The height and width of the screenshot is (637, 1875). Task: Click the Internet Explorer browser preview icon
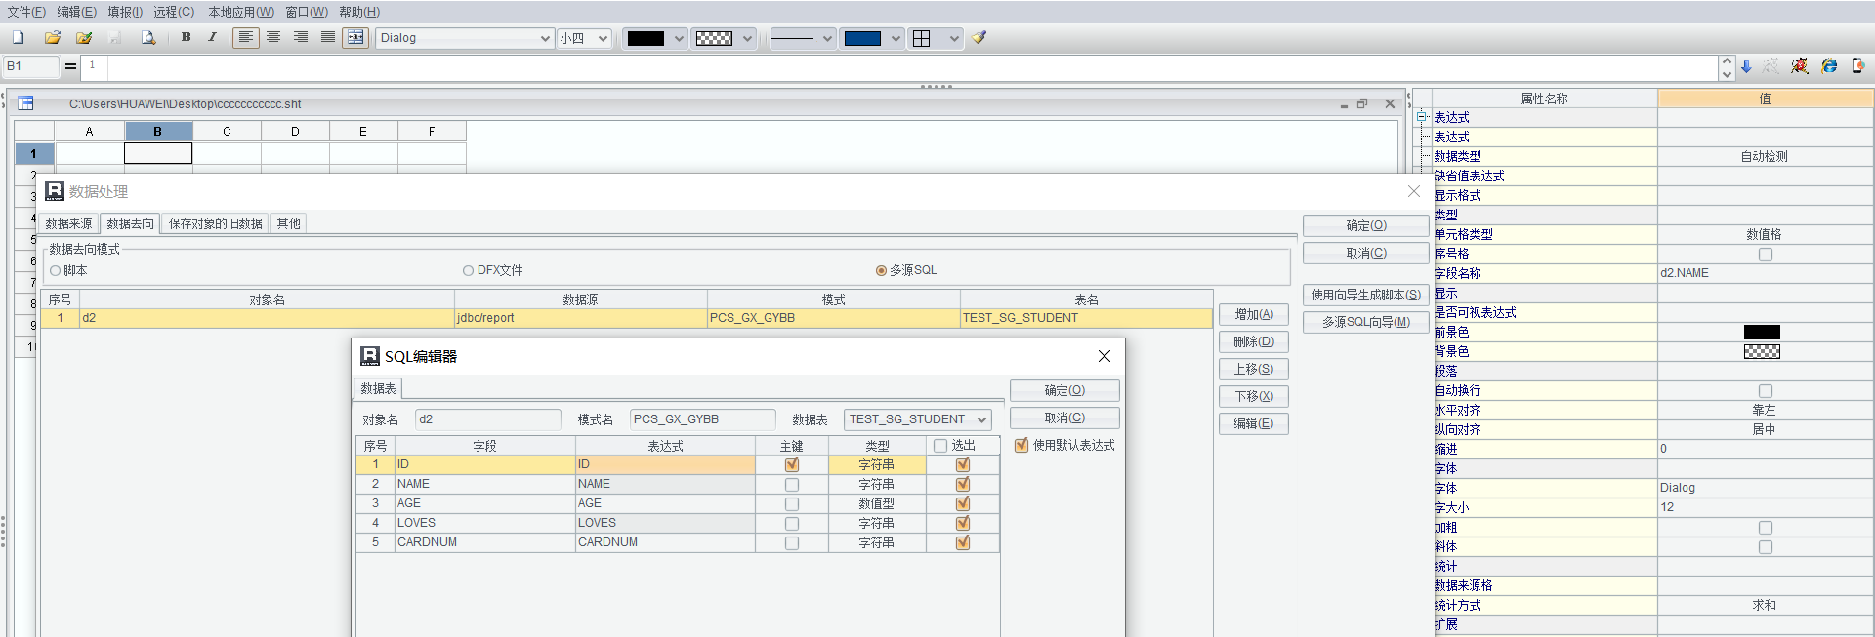(x=1829, y=66)
